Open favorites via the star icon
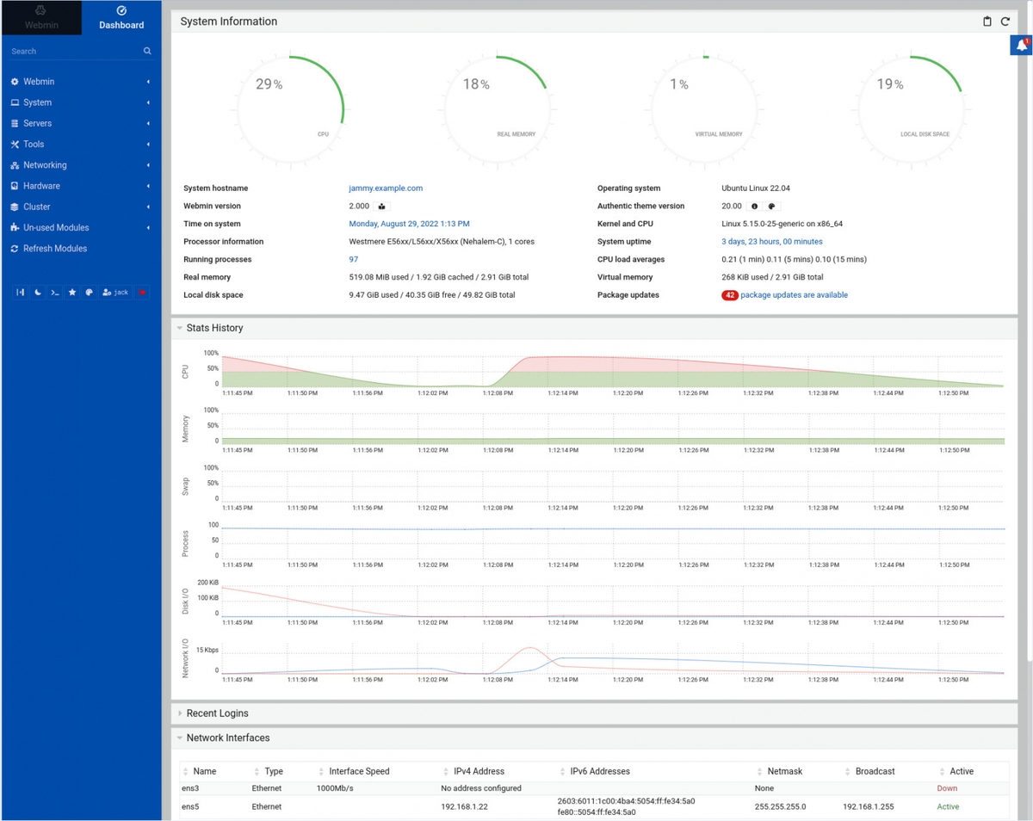This screenshot has height=821, width=1033. point(72,292)
